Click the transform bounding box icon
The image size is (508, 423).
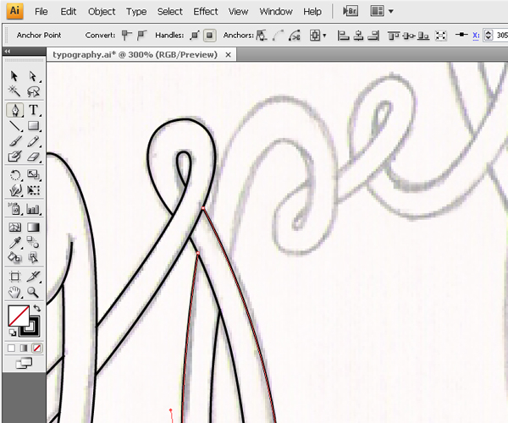coord(440,35)
